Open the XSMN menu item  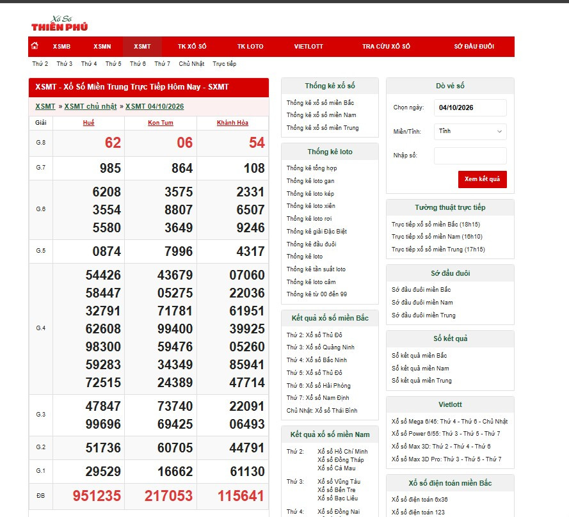pos(102,47)
